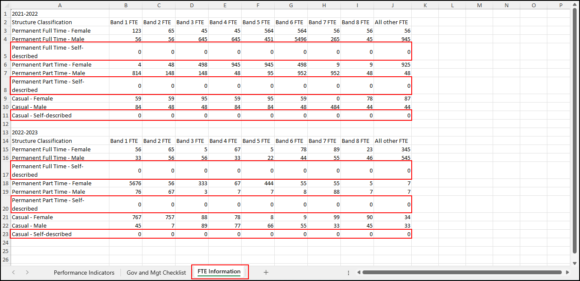Viewport: 580px width, 281px height.
Task: Open the Gov and Mgt Checklist tab
Action: [x=156, y=273]
